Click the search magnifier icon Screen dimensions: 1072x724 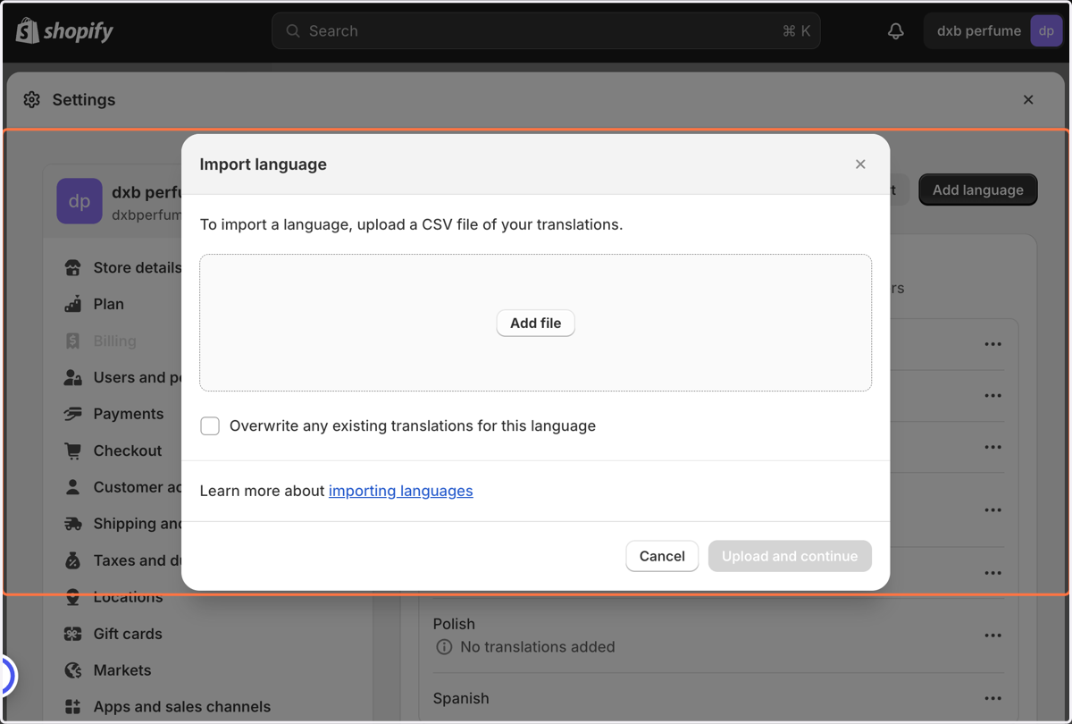[x=293, y=31]
